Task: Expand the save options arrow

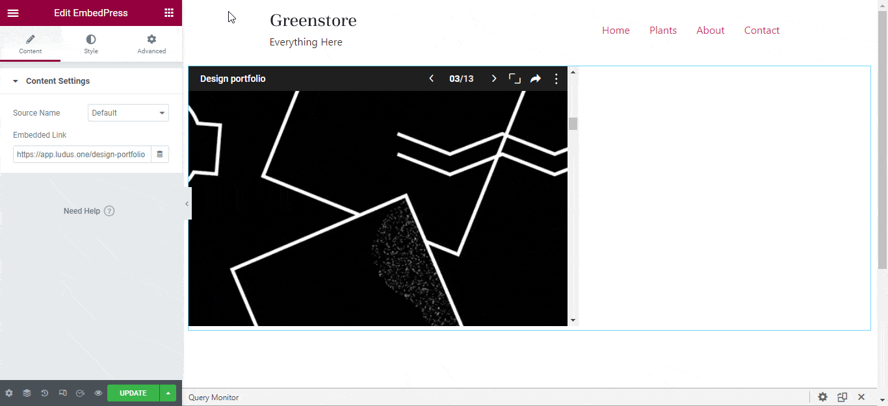Action: click(x=168, y=393)
